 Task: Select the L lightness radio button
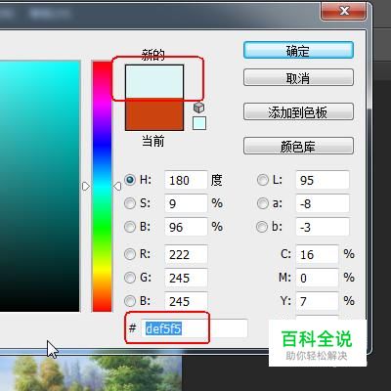[262, 180]
